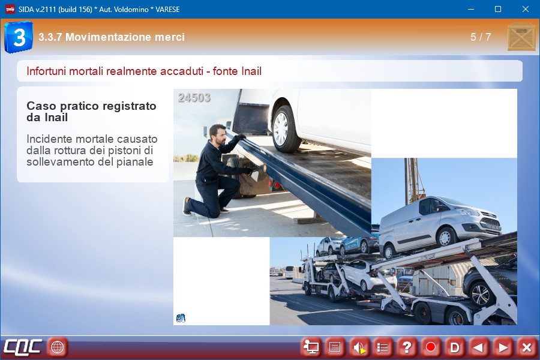Click the wooden crate icon
540x360 pixels.
click(521, 37)
